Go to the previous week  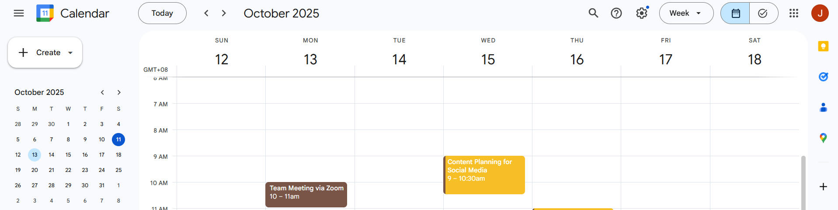click(x=206, y=13)
